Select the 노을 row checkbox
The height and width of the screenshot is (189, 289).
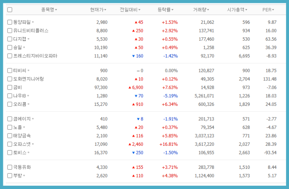click(x=10, y=127)
